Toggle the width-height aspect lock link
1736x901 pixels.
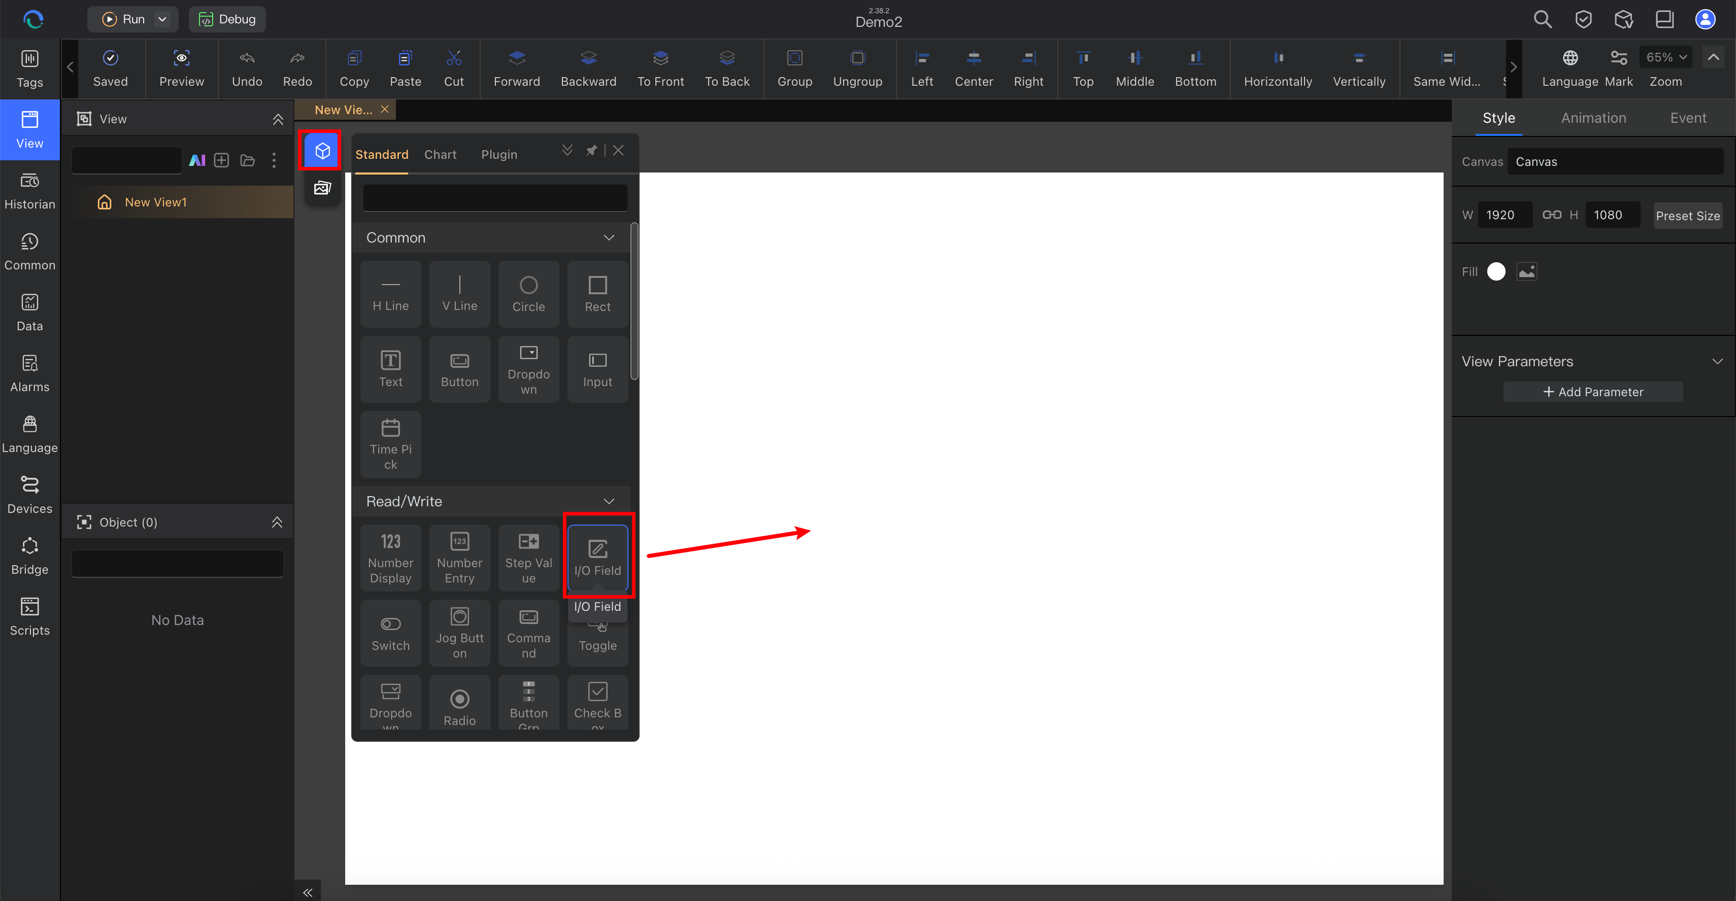pos(1551,215)
